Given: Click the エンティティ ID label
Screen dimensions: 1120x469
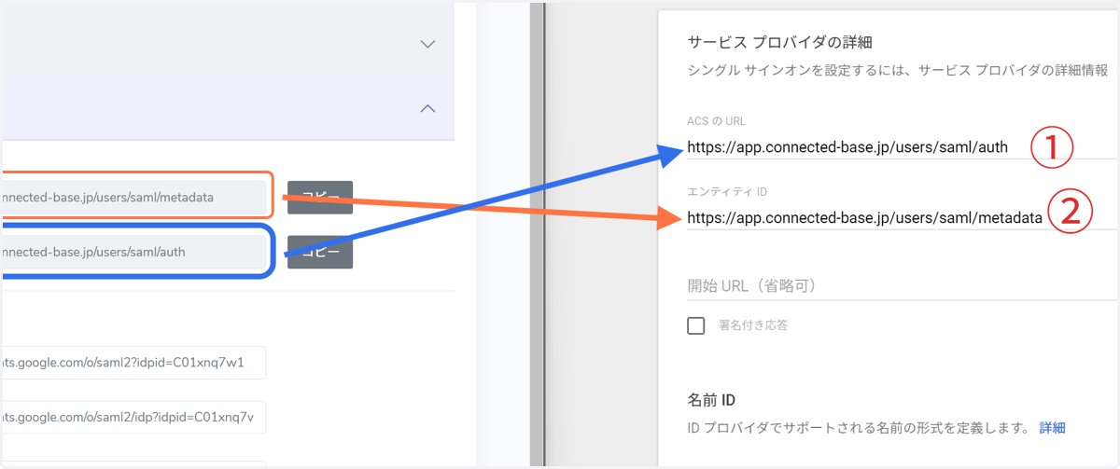Looking at the screenshot, I should [726, 191].
